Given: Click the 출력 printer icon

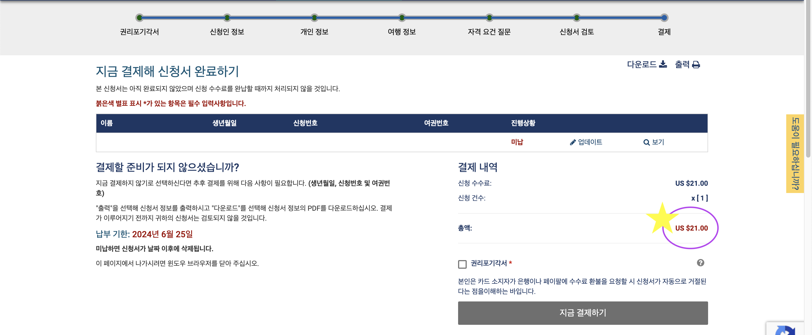Looking at the screenshot, I should tap(696, 65).
